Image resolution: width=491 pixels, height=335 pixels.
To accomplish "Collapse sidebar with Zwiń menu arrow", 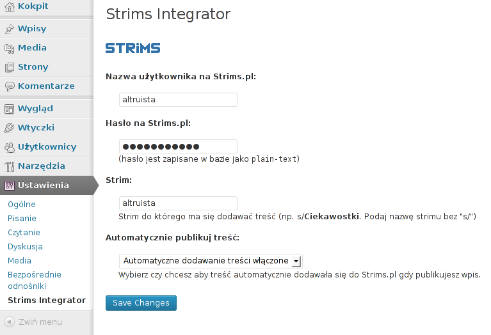I will (x=10, y=322).
